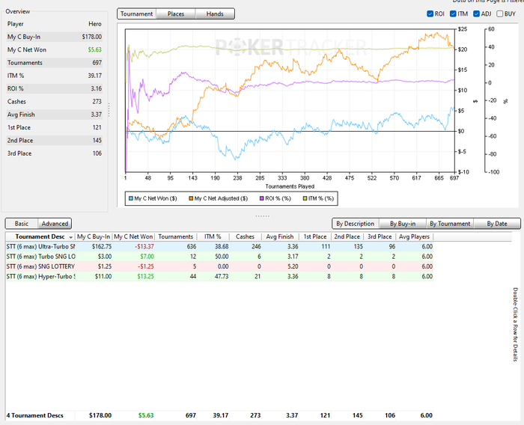Sort by Avg Players column header
524x425 pixels.
pyautogui.click(x=415, y=236)
